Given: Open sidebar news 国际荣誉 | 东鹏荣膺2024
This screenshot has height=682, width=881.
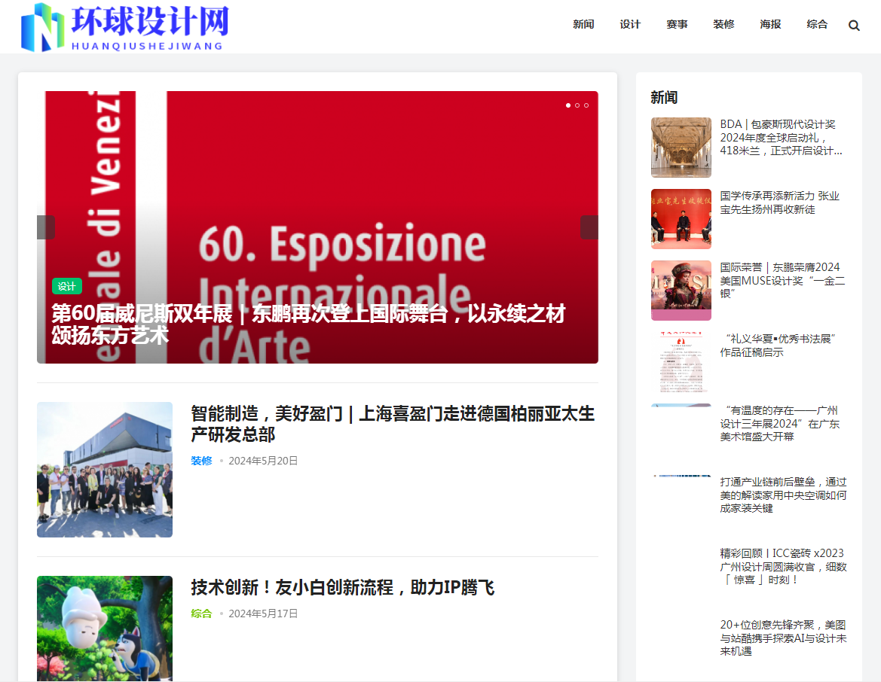Looking at the screenshot, I should [783, 280].
